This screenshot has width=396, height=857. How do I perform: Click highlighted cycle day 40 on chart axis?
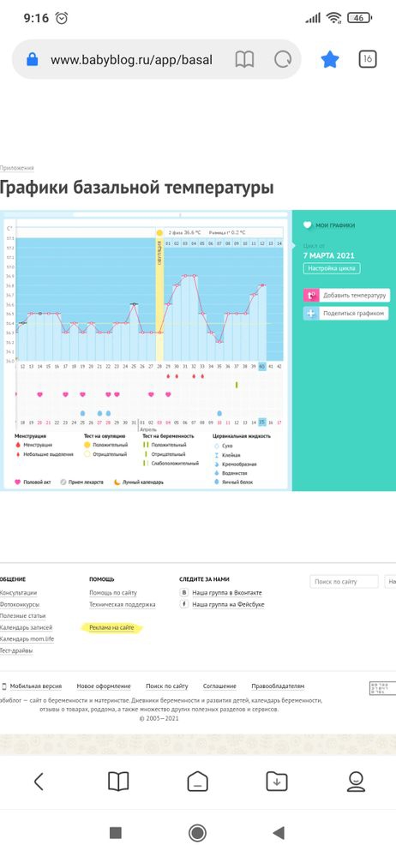pyautogui.click(x=262, y=366)
